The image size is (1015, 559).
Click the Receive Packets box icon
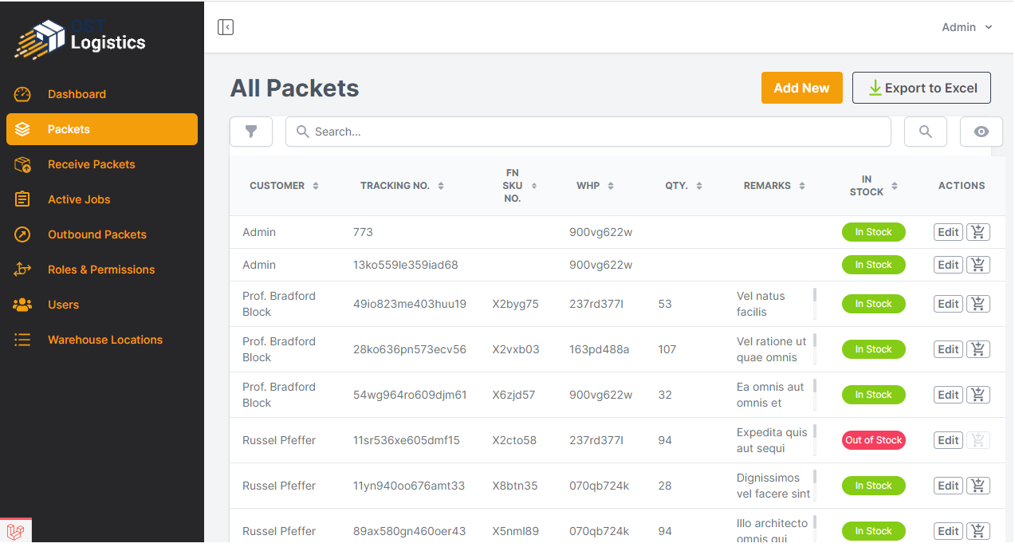tap(22, 164)
